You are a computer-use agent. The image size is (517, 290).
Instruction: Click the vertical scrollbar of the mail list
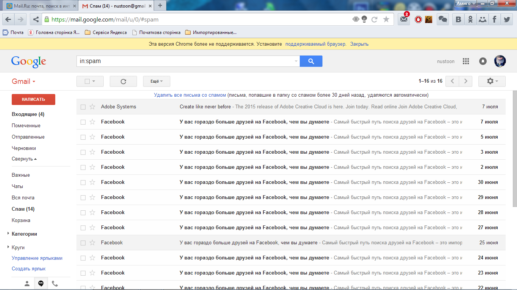pyautogui.click(x=515, y=149)
